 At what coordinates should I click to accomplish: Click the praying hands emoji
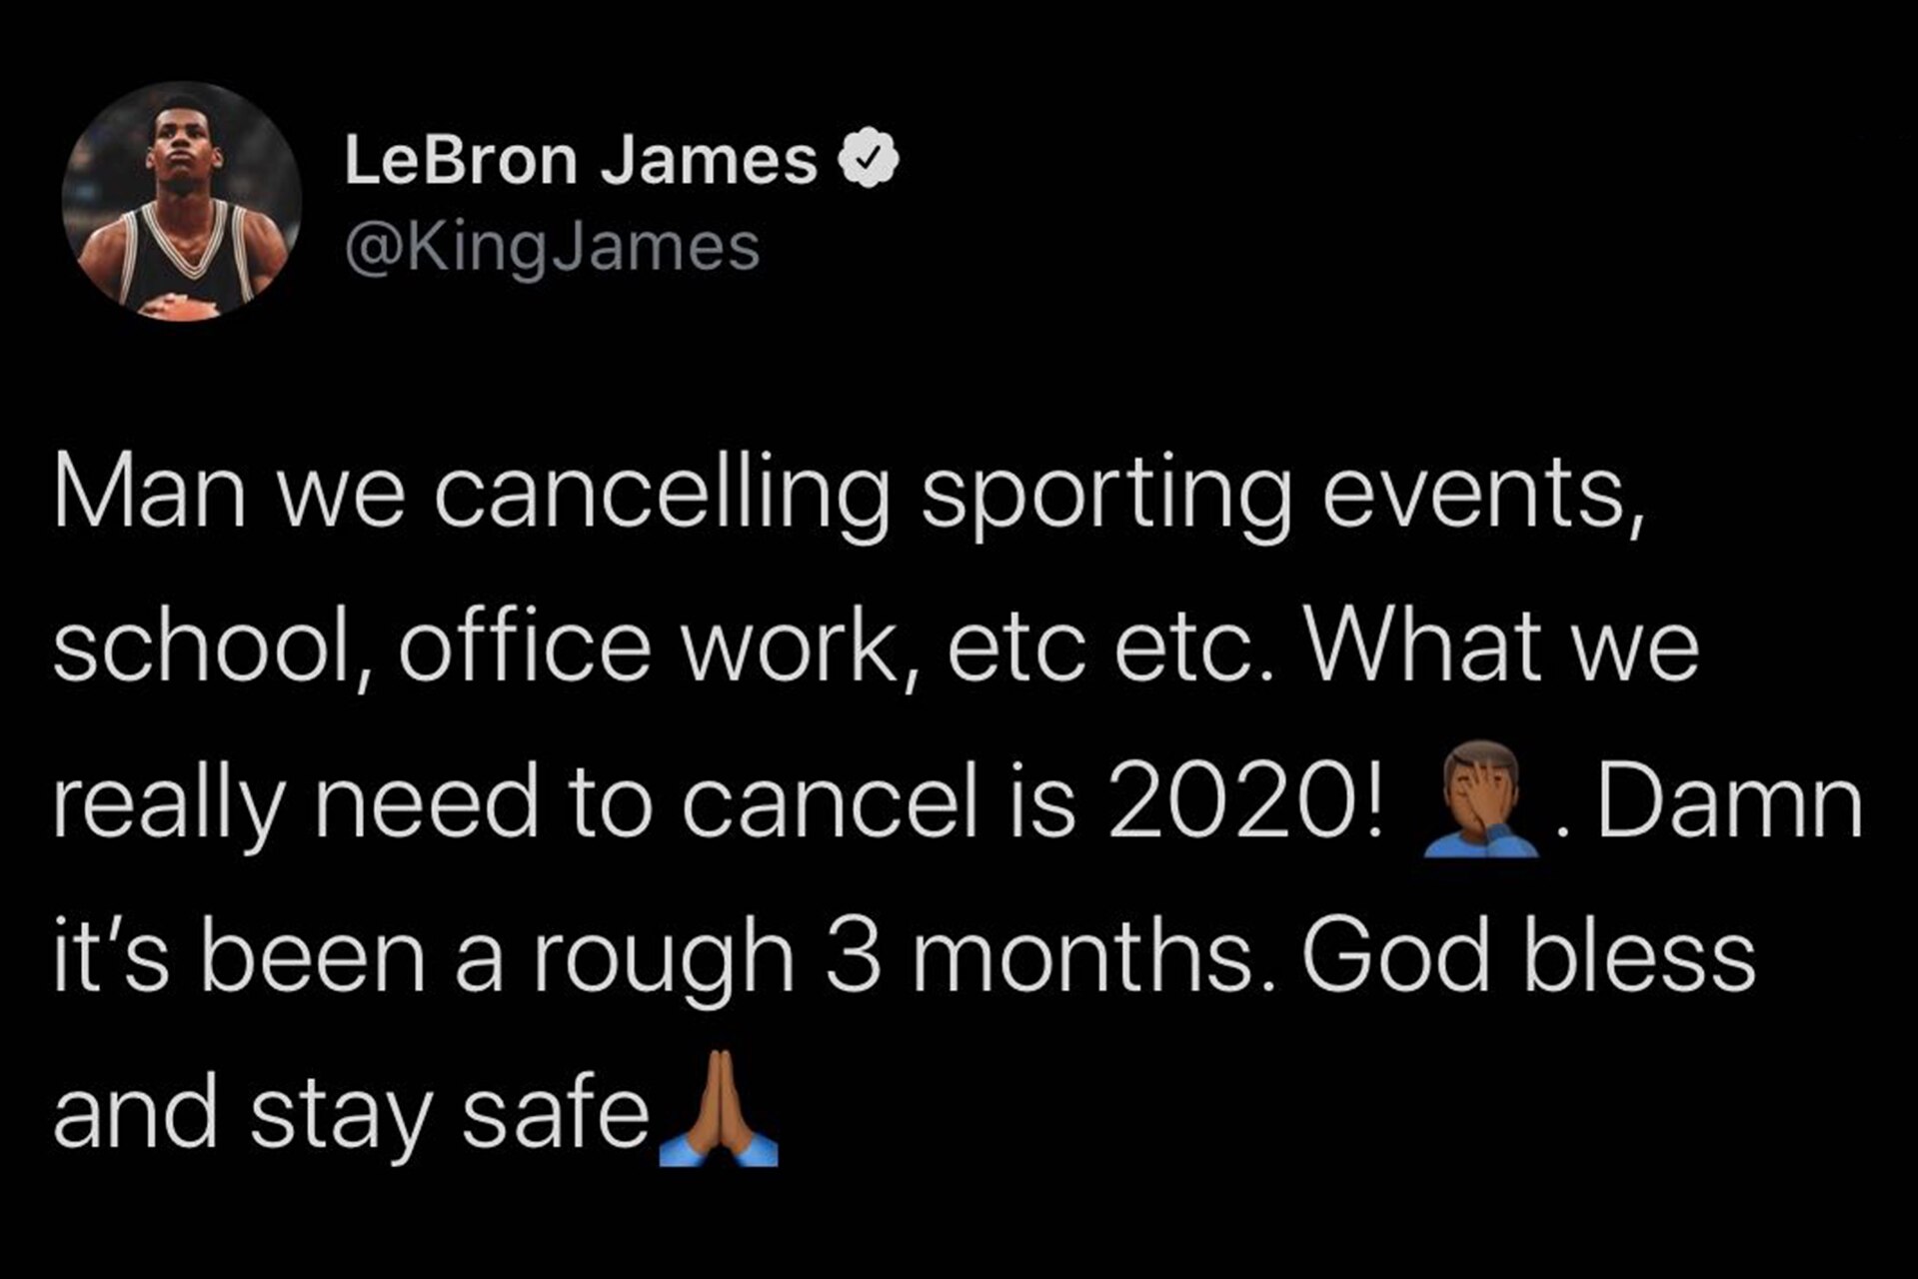(718, 1109)
